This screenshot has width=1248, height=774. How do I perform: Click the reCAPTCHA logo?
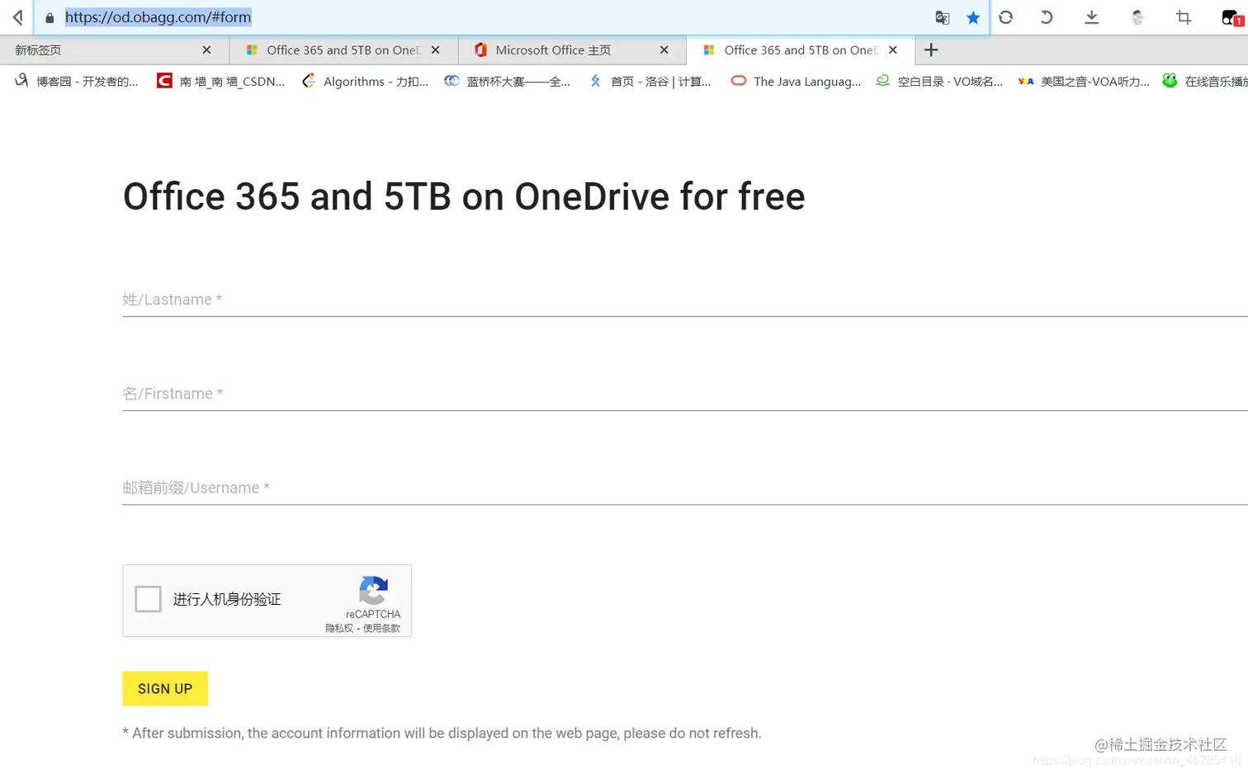click(x=373, y=591)
